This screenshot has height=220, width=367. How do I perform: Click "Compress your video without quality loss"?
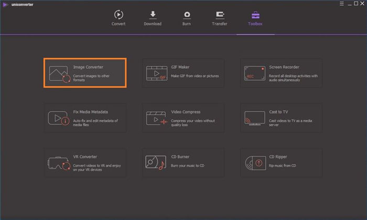[193, 122]
